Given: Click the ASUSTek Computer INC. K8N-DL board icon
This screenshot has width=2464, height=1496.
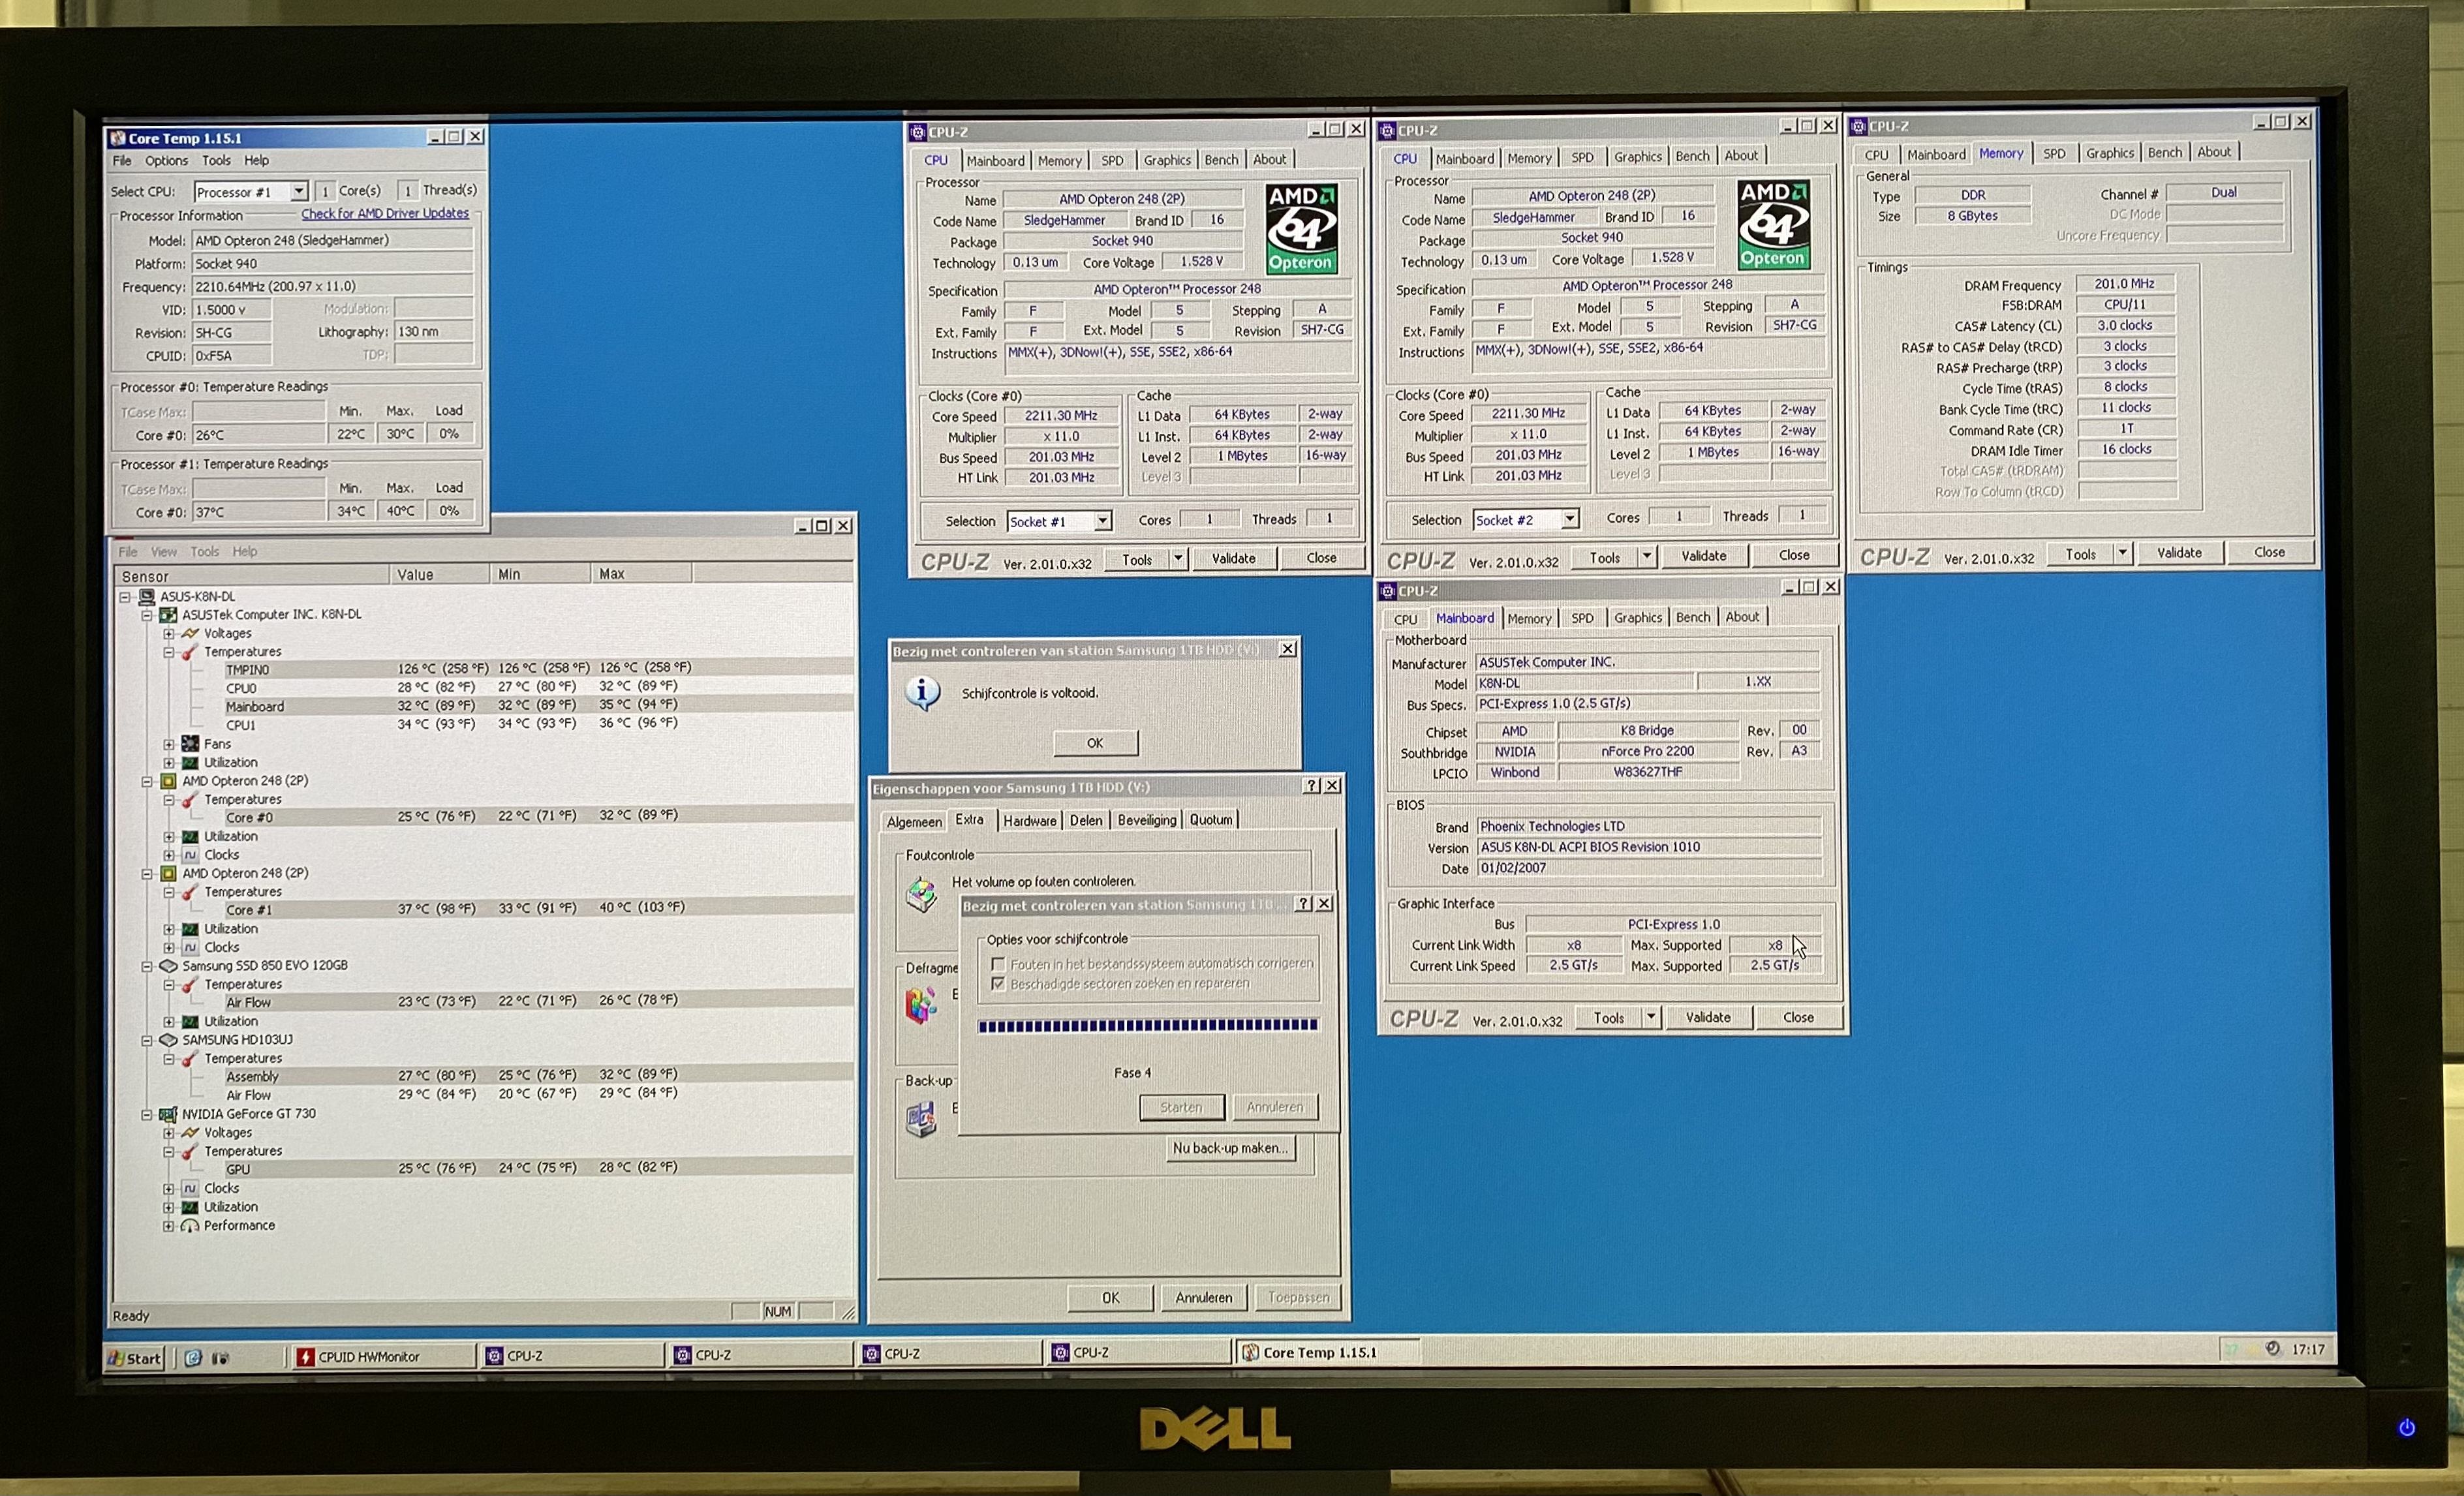Looking at the screenshot, I should tap(168, 615).
